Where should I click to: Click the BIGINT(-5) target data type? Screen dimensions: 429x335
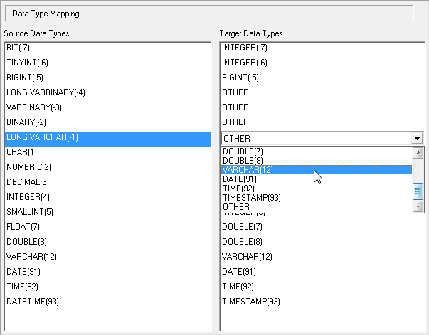(x=240, y=78)
